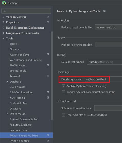Enable Render external documentation for stdlib
This screenshot has width=122, height=143.
(63, 92)
